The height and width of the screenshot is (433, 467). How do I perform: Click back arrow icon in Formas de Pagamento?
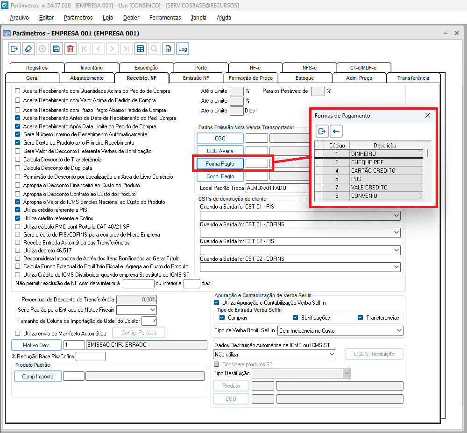(x=336, y=131)
